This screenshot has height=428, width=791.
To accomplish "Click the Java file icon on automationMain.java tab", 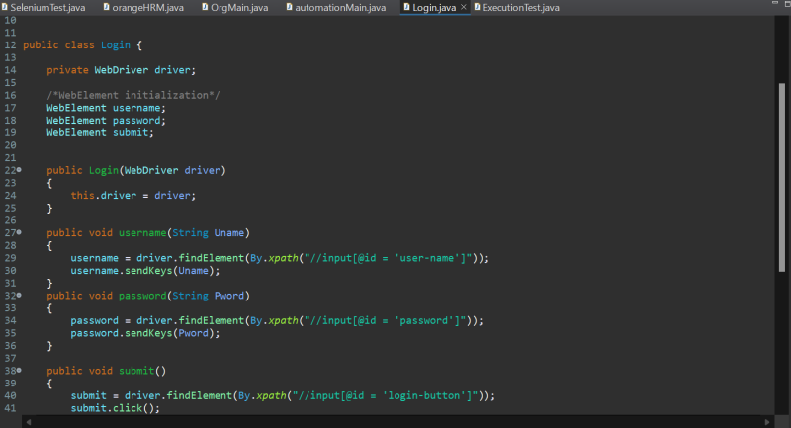I will click(289, 7).
